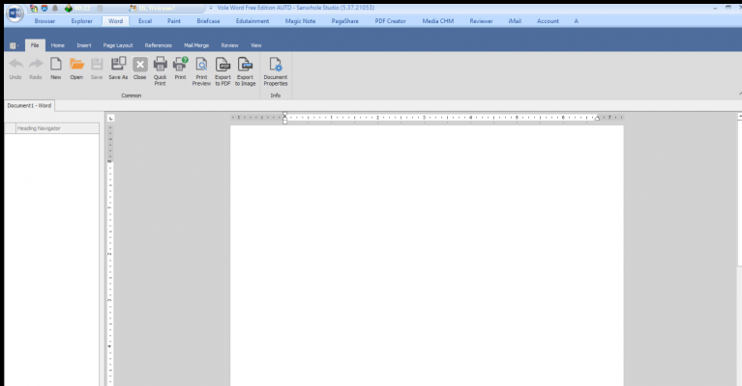Switch to the Paint module
This screenshot has height=386, width=742.
point(174,21)
